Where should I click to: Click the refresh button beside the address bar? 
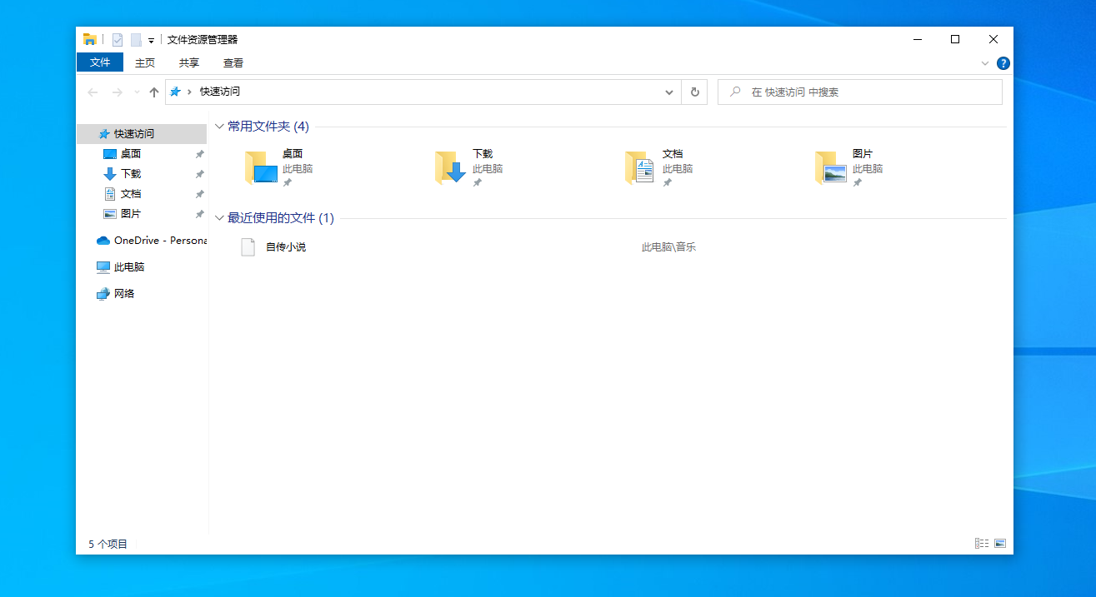pos(694,92)
